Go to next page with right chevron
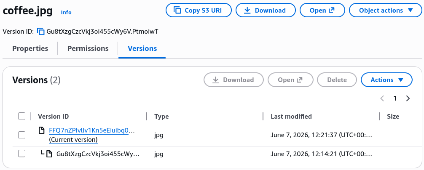424x170 pixels. point(408,98)
